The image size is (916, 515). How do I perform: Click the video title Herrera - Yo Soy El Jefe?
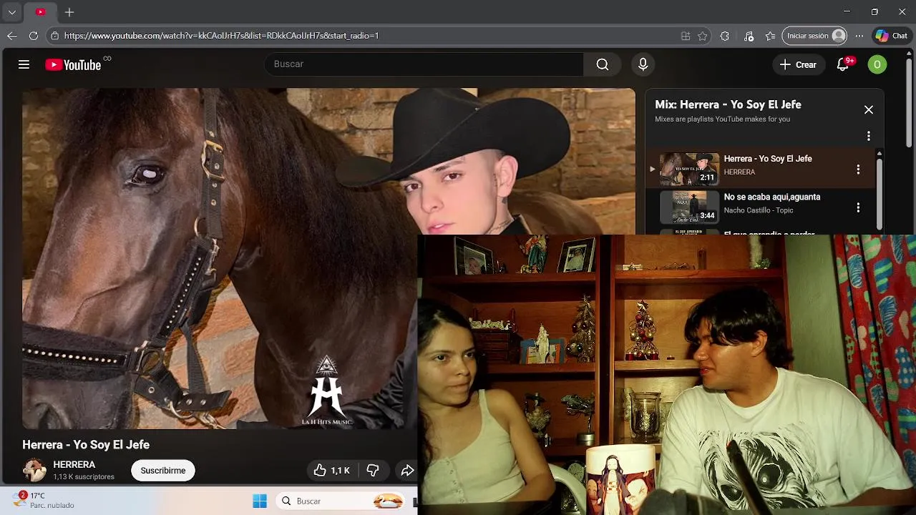coord(86,445)
